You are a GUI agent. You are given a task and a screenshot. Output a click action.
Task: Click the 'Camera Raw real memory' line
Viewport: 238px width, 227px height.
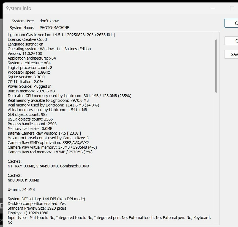(x=50, y=152)
